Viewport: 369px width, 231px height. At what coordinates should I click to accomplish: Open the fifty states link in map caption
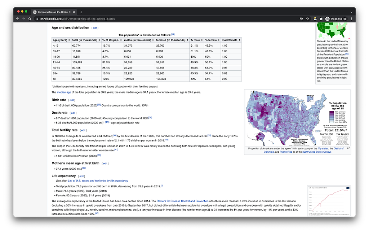tap(323, 148)
